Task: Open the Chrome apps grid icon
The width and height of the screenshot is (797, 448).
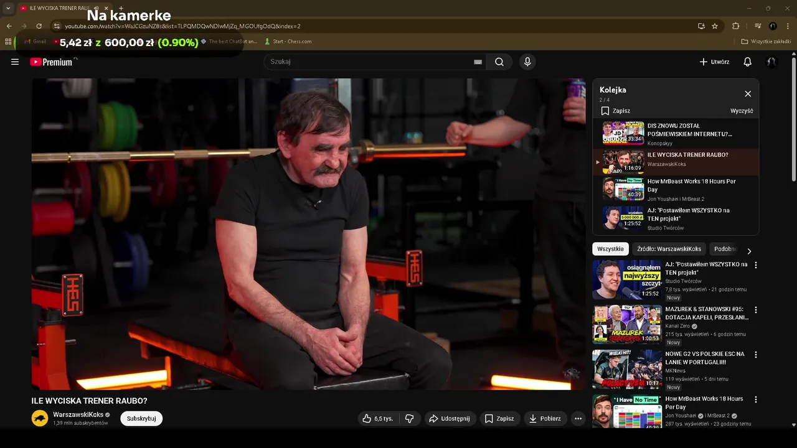Action: pos(8,42)
